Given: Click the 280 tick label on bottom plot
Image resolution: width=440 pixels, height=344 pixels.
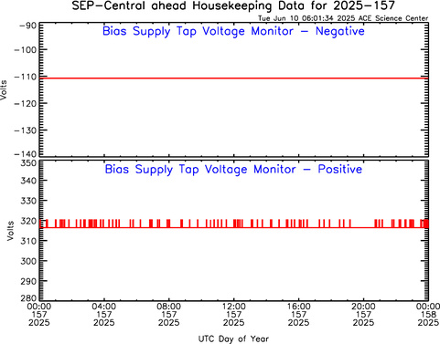Looking at the screenshot, I should 28,297.
